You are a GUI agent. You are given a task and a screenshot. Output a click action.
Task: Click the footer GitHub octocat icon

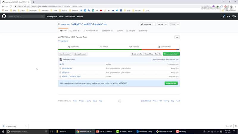pyautogui.click(x=120, y=101)
